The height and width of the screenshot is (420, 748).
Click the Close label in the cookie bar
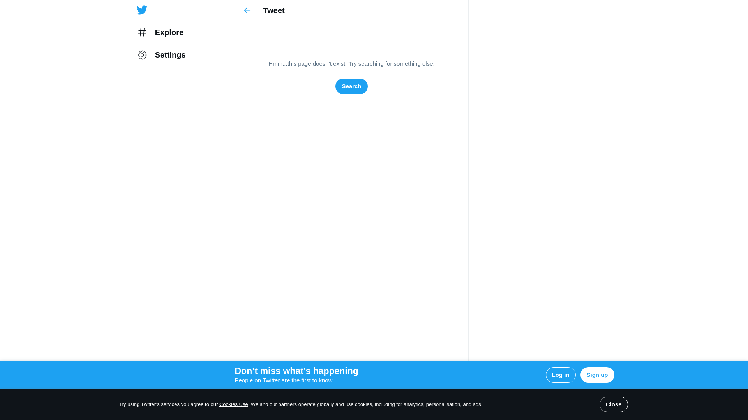[x=613, y=404]
